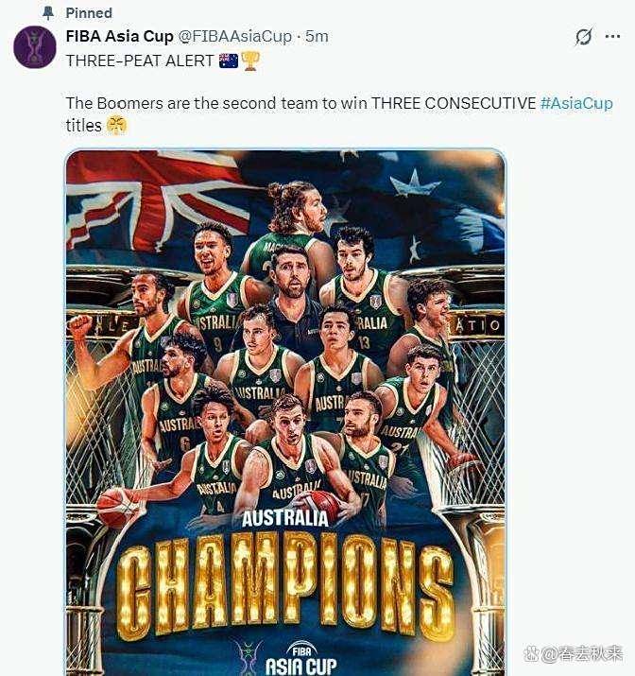This screenshot has width=635, height=676.
Task: Click the Chinese watermark in the corner
Action: (x=573, y=654)
